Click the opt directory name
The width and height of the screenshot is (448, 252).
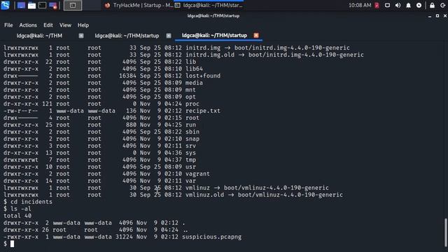coord(191,97)
